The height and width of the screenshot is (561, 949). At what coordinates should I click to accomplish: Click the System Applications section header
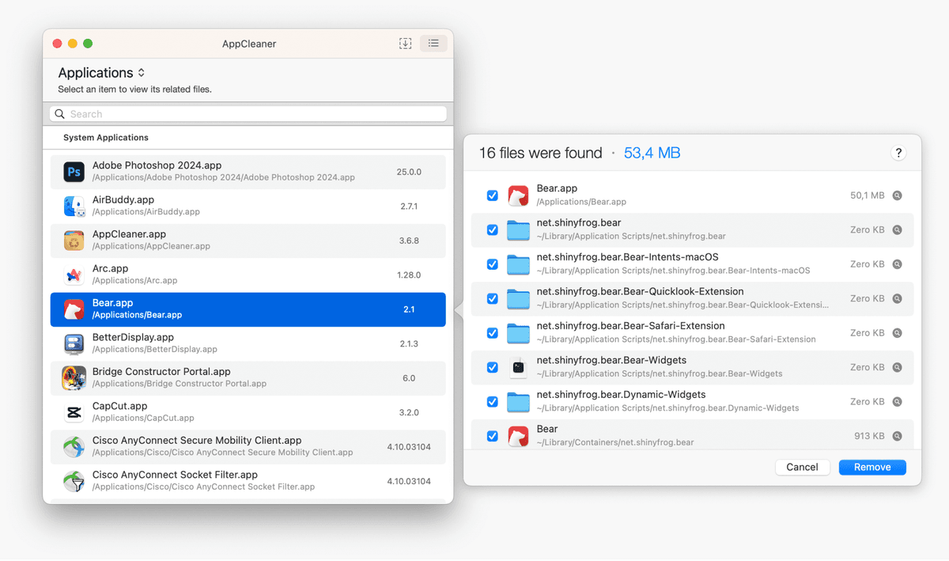pyautogui.click(x=106, y=138)
